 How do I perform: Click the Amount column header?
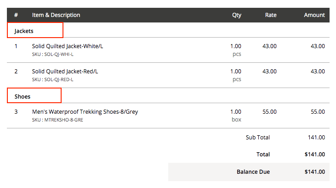[x=314, y=15]
